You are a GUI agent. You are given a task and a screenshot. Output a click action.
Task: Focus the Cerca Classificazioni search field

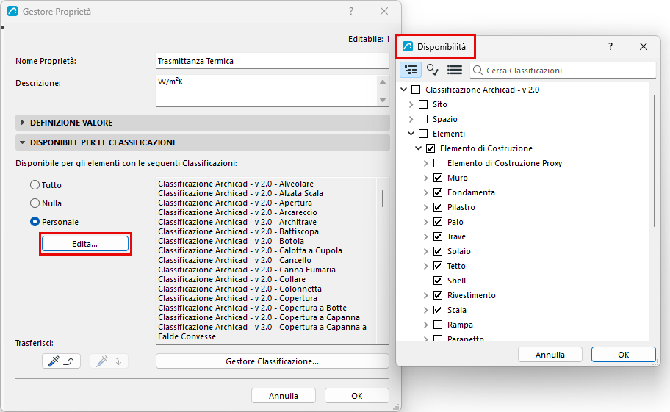tap(563, 71)
